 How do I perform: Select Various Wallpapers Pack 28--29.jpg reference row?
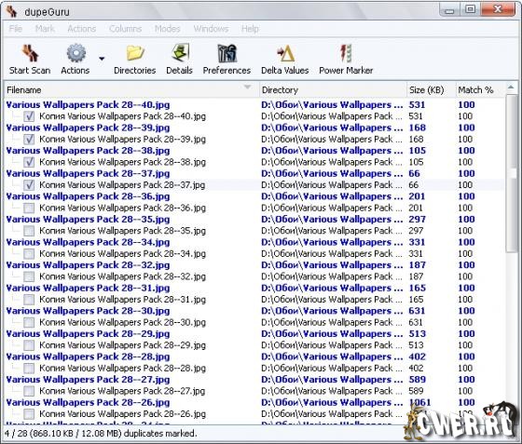pyautogui.click(x=254, y=334)
